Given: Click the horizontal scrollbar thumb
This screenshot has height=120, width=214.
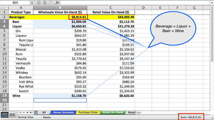Looking at the screenshot, I should 139,113.
